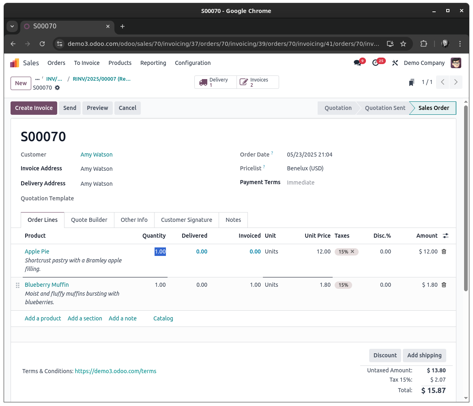Screen dimensions: 473x406
Task: Open the RINV/2025/00007 breadcrumb
Action: coord(102,79)
